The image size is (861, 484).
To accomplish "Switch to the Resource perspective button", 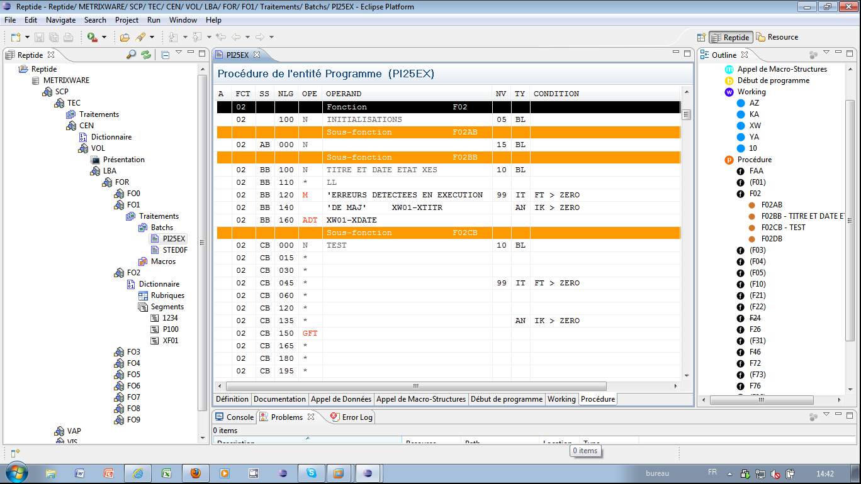I will (777, 37).
